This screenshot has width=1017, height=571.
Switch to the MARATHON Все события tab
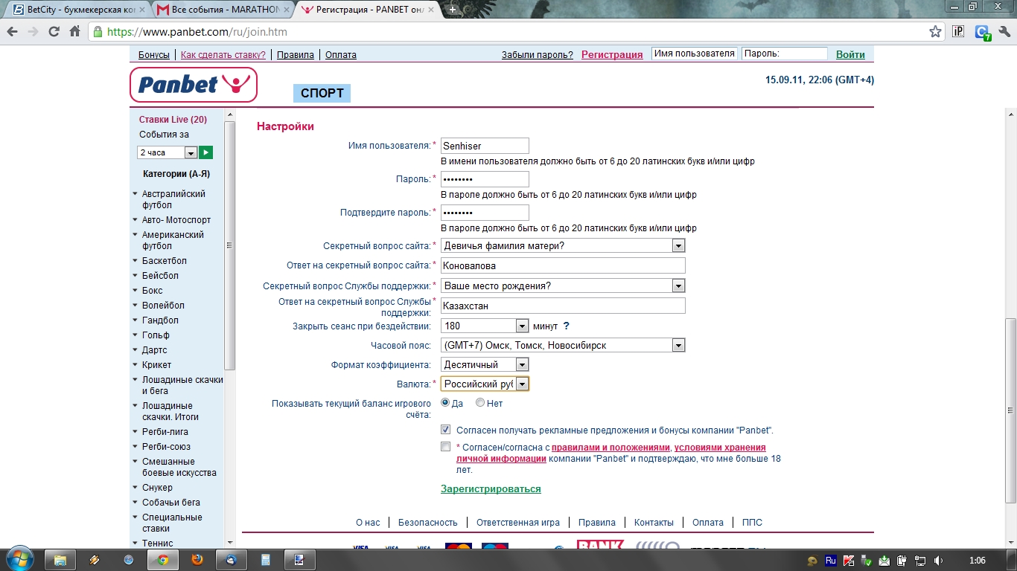pyautogui.click(x=224, y=10)
